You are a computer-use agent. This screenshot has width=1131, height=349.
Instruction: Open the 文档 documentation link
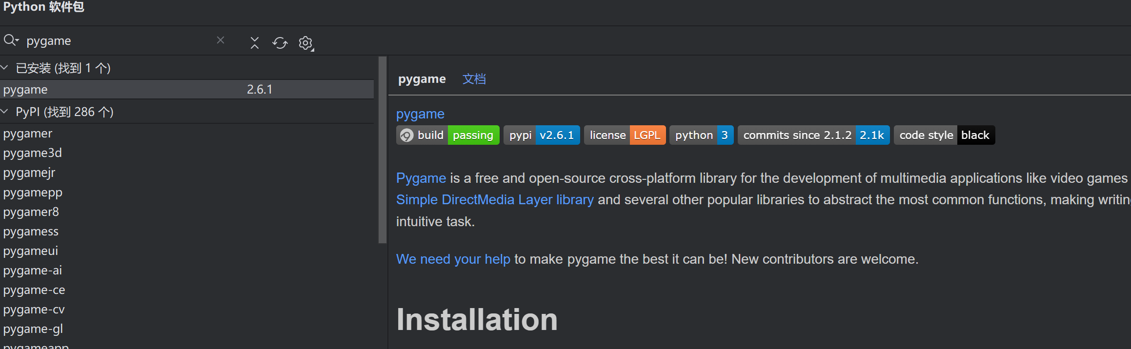coord(474,79)
